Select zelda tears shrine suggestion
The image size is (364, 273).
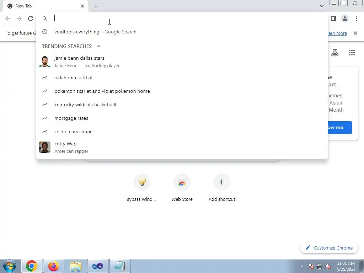[182, 132]
